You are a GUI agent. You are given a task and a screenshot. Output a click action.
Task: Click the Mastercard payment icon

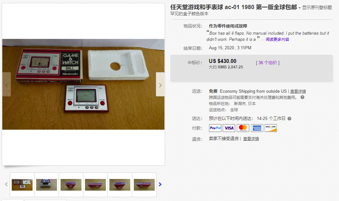pos(243,128)
